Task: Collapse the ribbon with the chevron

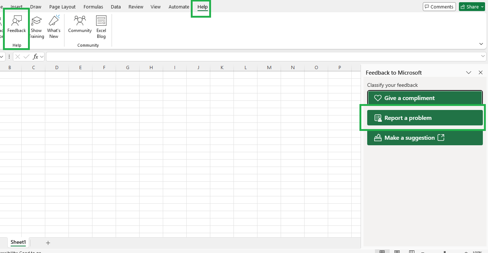Action: (481, 44)
